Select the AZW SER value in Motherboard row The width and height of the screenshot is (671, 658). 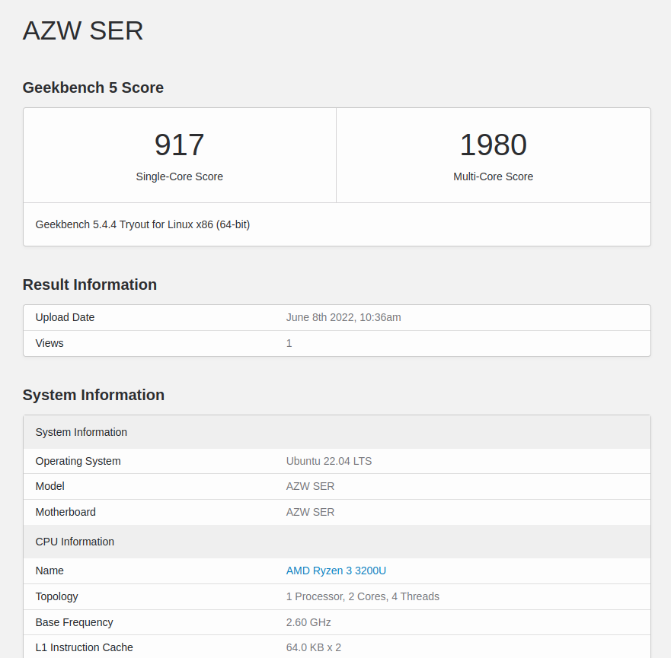pyautogui.click(x=310, y=512)
